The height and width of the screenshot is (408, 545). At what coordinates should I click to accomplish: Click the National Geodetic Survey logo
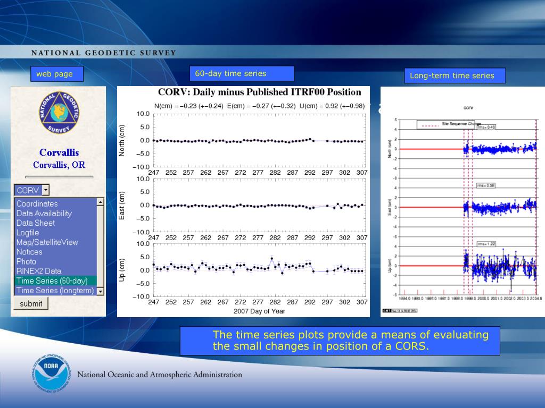point(59,113)
